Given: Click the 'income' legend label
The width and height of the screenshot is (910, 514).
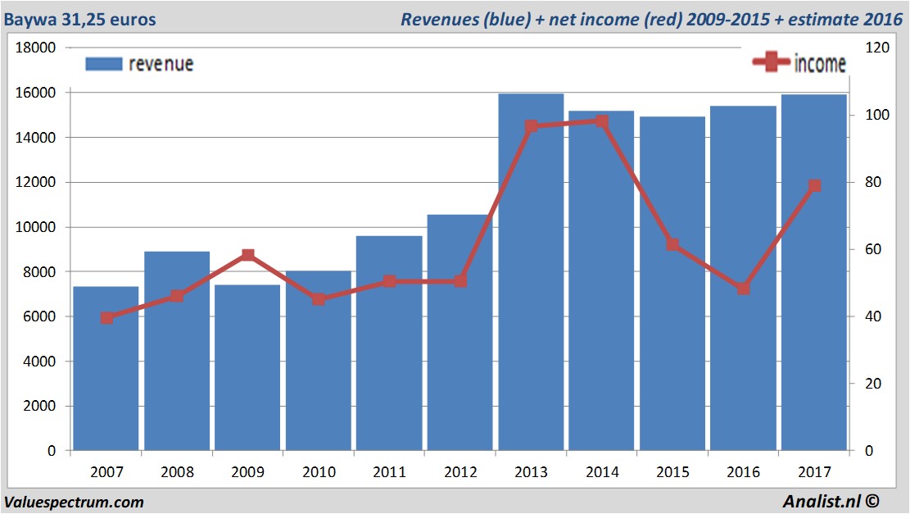Looking at the screenshot, I should pyautogui.click(x=819, y=63).
